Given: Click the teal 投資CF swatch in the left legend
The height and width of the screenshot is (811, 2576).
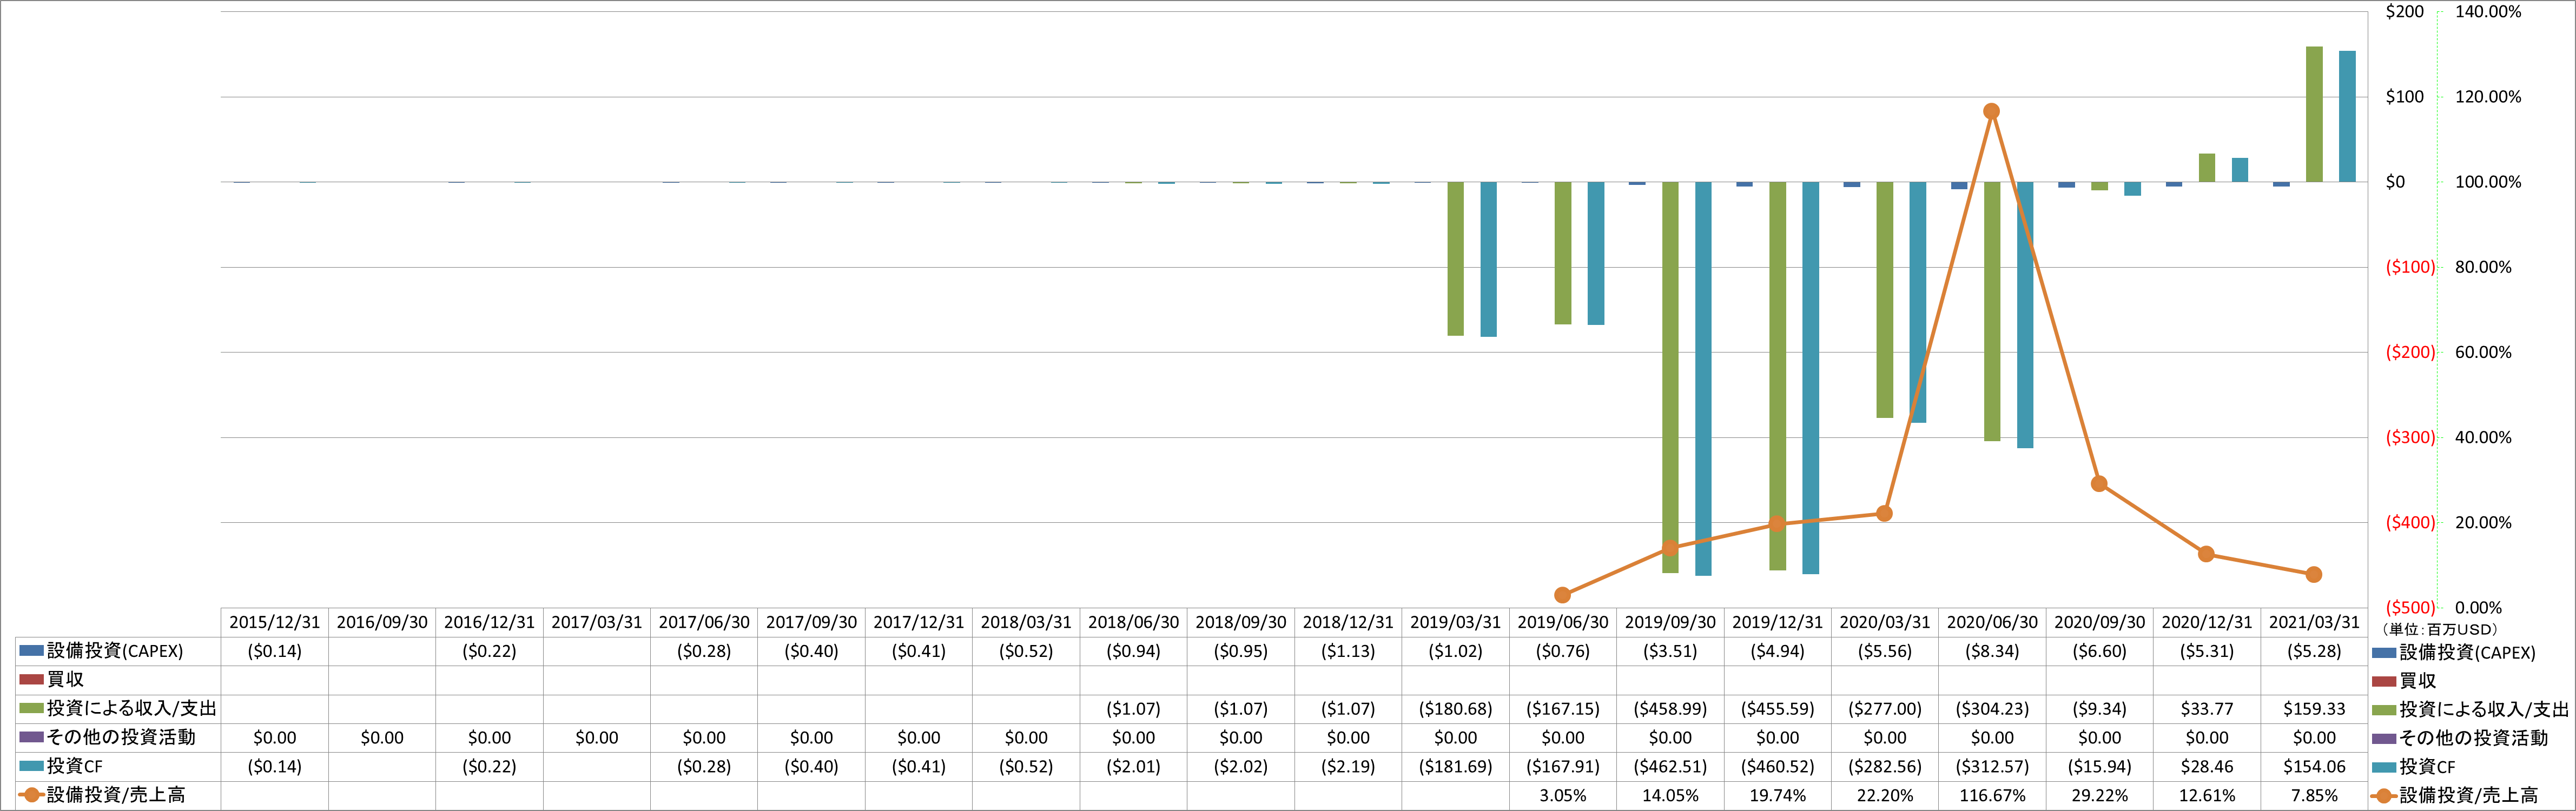Looking at the screenshot, I should coord(31,766).
